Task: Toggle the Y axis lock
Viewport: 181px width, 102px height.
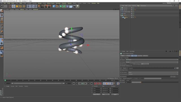Action: point(32,6)
